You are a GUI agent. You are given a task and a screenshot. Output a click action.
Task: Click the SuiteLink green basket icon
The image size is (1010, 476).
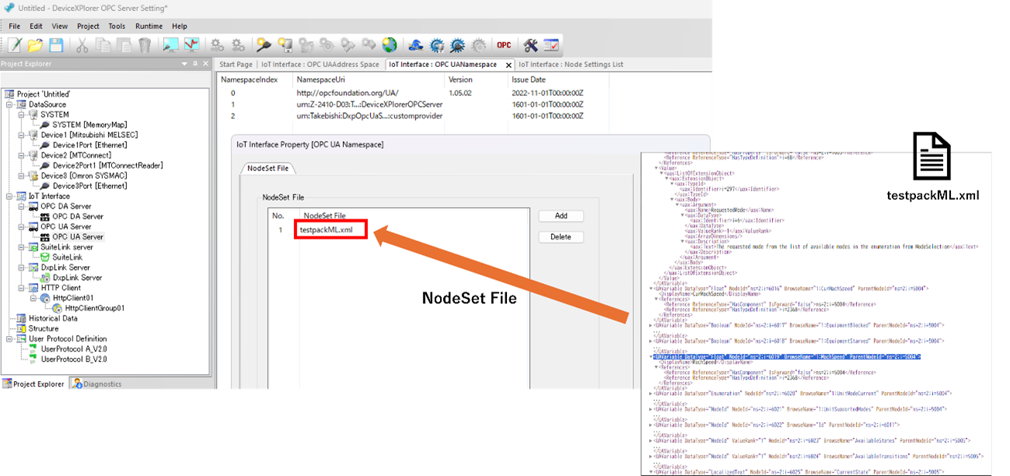pos(45,257)
